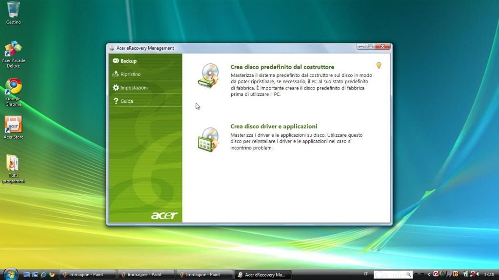Open the dropdown arrow beside taskbar search
Image resolution: width=499 pixels, height=280 pixels.
tap(416, 274)
